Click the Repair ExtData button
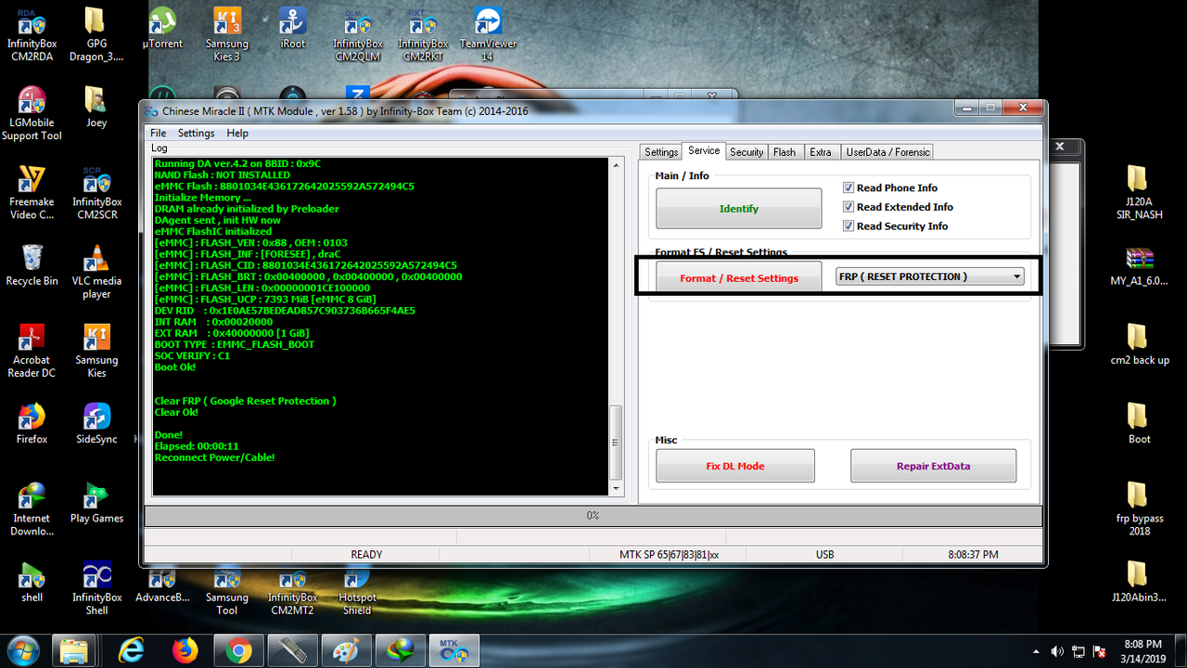 tap(933, 466)
